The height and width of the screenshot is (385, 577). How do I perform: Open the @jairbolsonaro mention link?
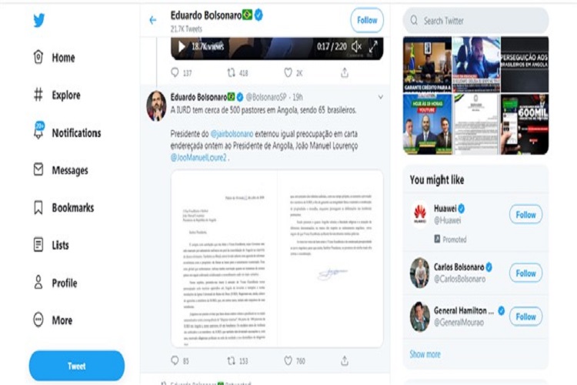click(x=232, y=134)
